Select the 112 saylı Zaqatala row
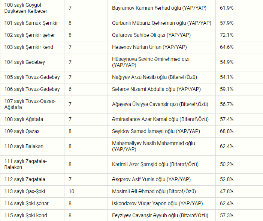The image size is (263, 221). click(x=131, y=179)
